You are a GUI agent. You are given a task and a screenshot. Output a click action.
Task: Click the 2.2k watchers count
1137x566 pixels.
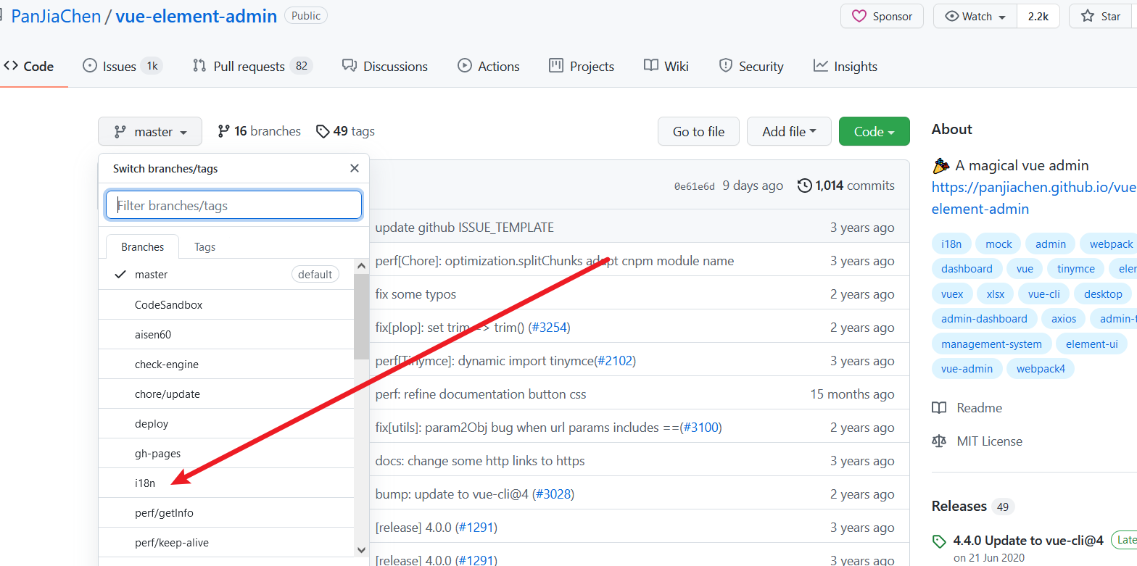1038,16
